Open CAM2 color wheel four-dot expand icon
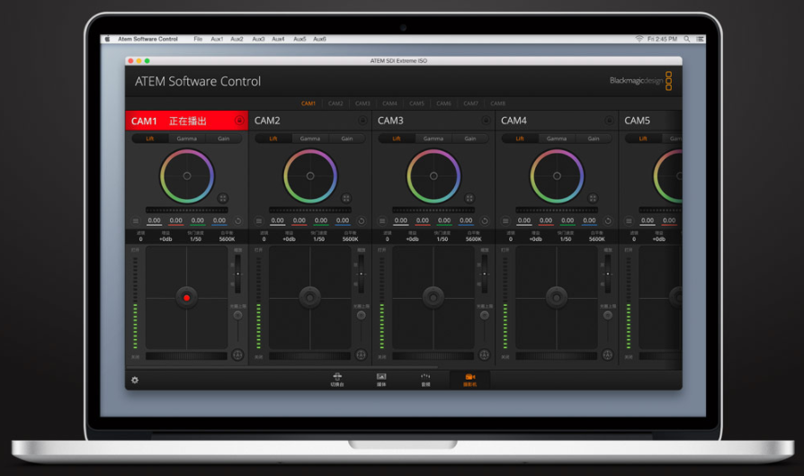804x476 pixels. coord(346,198)
